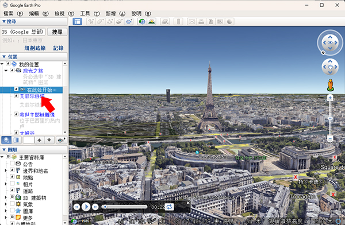The width and height of the screenshot is (345, 225).
Task: Click the Print icon in toolbar
Action: tap(201, 22)
